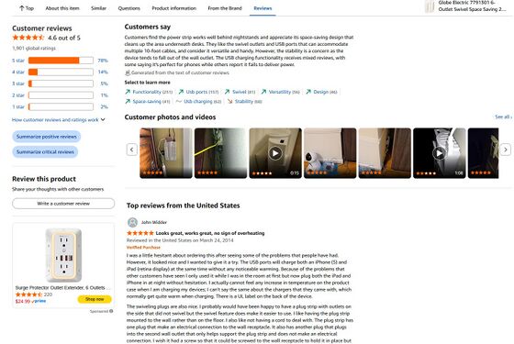Open From the Brand tab

pos(225,8)
